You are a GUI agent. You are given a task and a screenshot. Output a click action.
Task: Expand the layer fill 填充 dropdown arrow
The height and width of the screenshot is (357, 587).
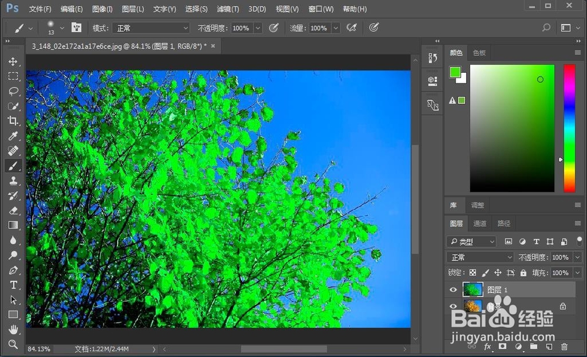[x=577, y=272]
